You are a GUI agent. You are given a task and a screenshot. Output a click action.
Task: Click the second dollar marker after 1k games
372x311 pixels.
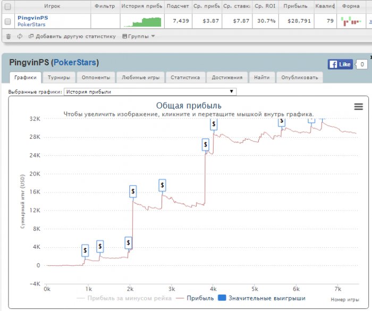coord(100,247)
